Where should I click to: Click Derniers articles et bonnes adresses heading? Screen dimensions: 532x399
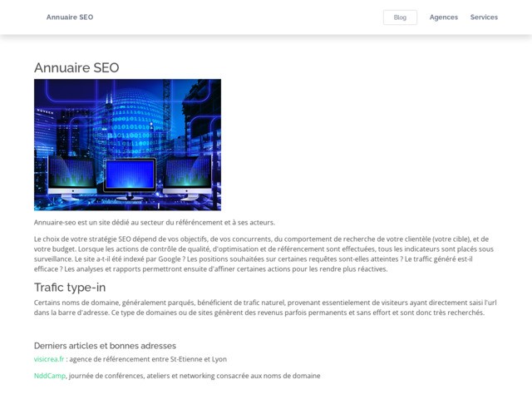coord(105,345)
